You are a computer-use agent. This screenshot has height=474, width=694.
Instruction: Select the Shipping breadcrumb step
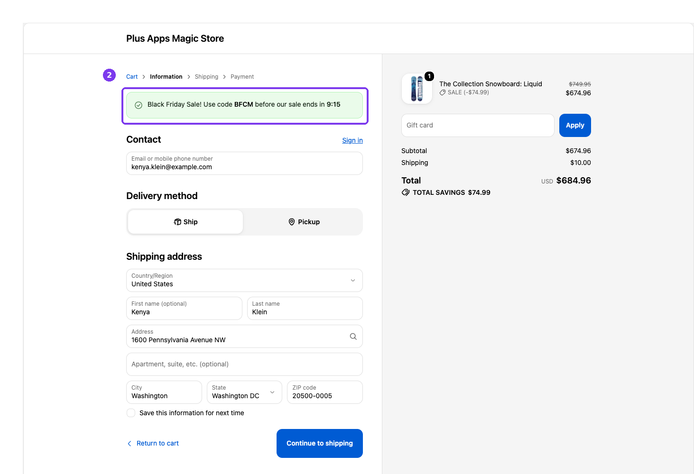pyautogui.click(x=206, y=77)
